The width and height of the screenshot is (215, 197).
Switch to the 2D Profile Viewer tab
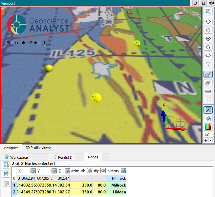pyautogui.click(x=39, y=148)
